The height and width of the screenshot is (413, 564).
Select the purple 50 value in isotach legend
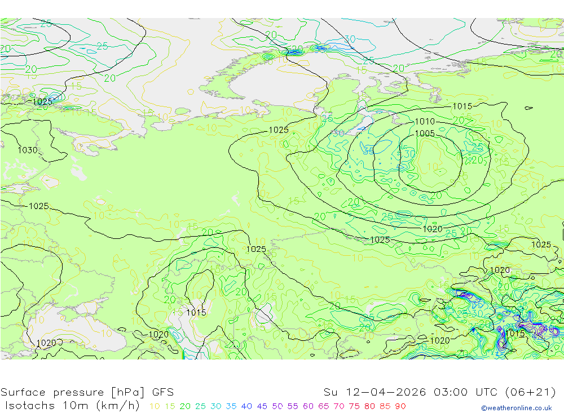277,406
